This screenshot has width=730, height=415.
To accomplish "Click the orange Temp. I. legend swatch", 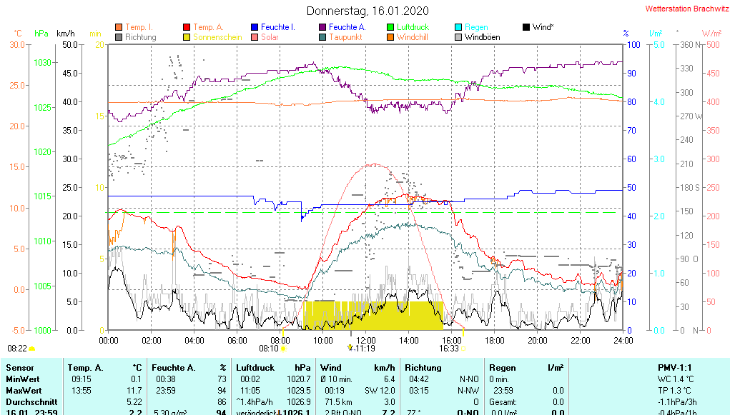I will (119, 27).
